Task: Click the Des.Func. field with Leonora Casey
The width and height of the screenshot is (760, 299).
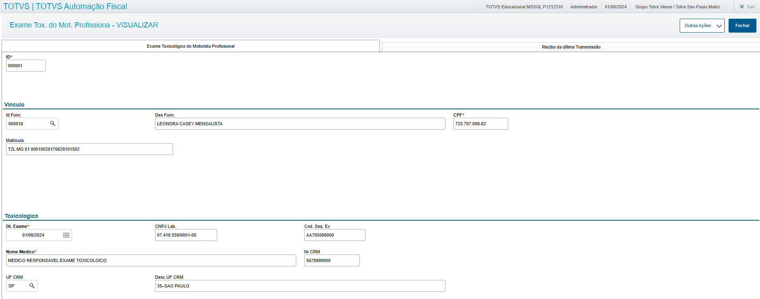Action: coord(300,124)
